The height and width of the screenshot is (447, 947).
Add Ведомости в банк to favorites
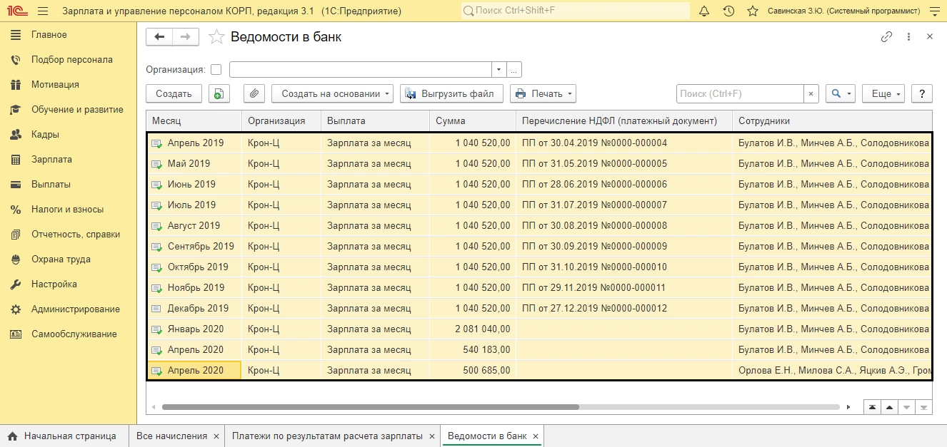pyautogui.click(x=217, y=37)
